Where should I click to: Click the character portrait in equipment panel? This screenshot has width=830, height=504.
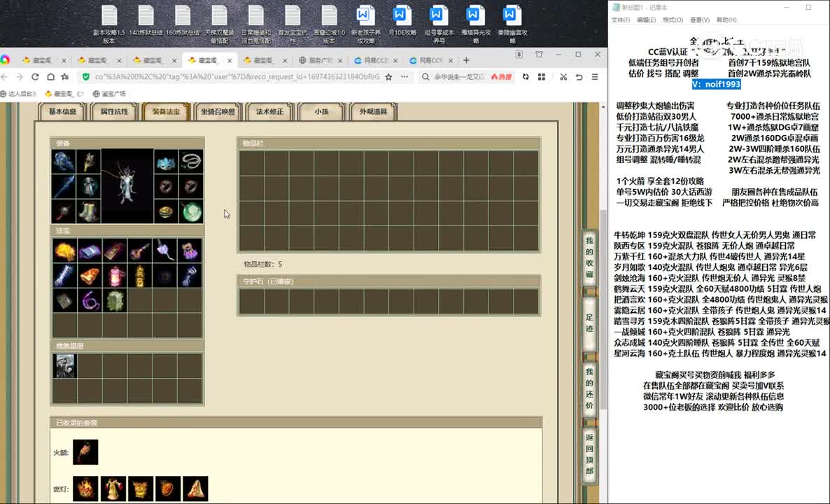(127, 186)
